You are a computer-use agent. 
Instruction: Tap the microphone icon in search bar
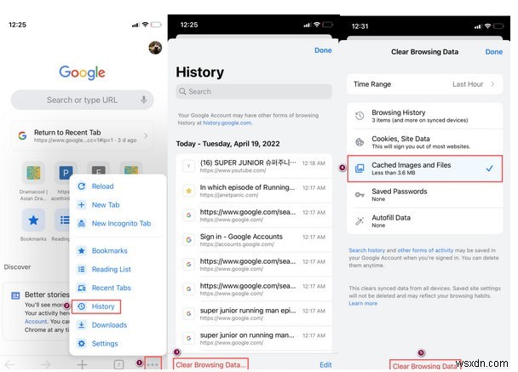tap(143, 100)
